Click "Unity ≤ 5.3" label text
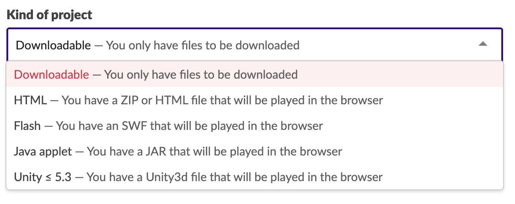515x204 pixels. (x=43, y=177)
